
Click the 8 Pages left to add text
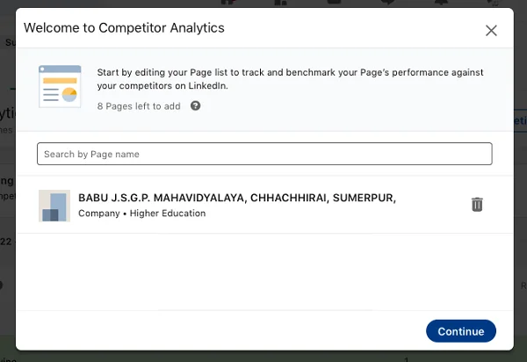(x=138, y=105)
